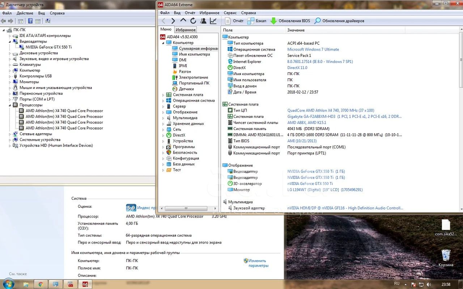The image size is (463, 289).
Task: Click the Windows Start orb
Action: pyautogui.click(x=8, y=284)
